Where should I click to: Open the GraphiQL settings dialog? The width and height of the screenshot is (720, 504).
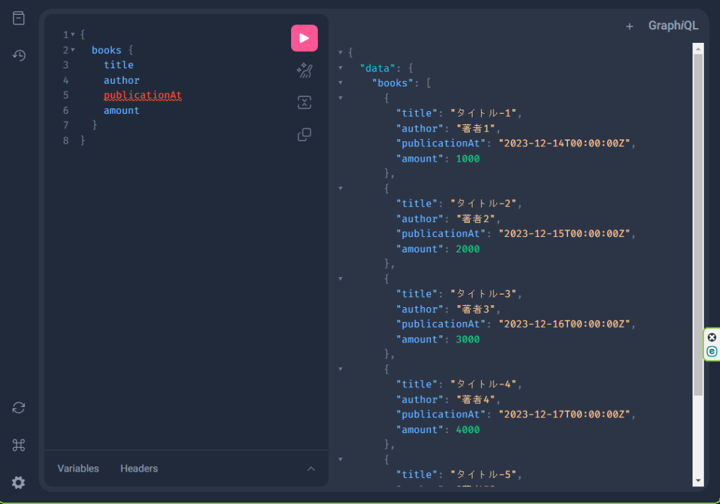18,483
